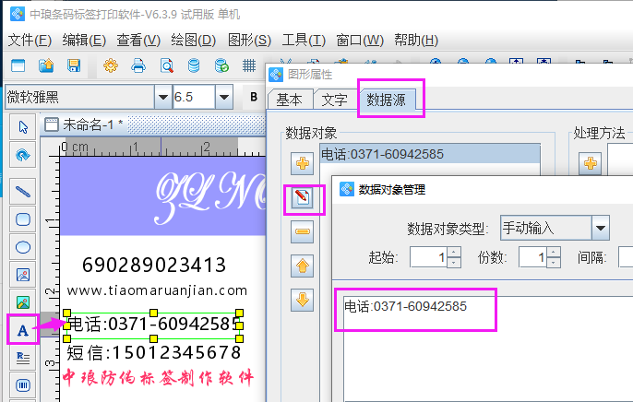Open the font size 6.5 dropdown

(223, 97)
